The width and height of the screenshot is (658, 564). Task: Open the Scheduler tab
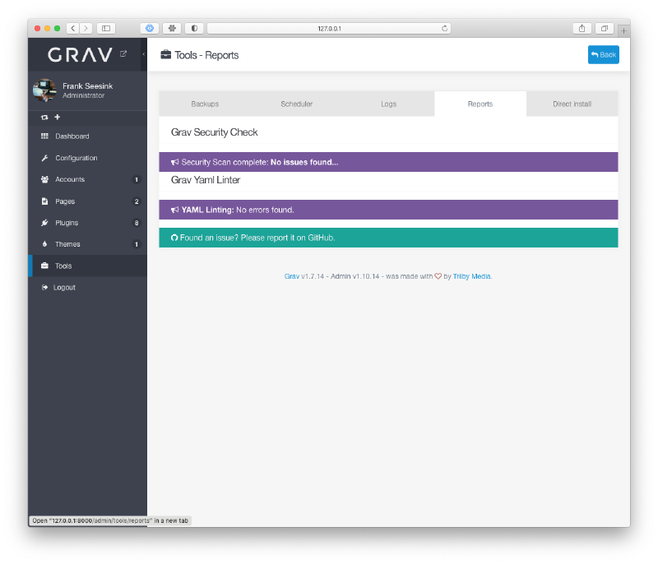pyautogui.click(x=296, y=104)
